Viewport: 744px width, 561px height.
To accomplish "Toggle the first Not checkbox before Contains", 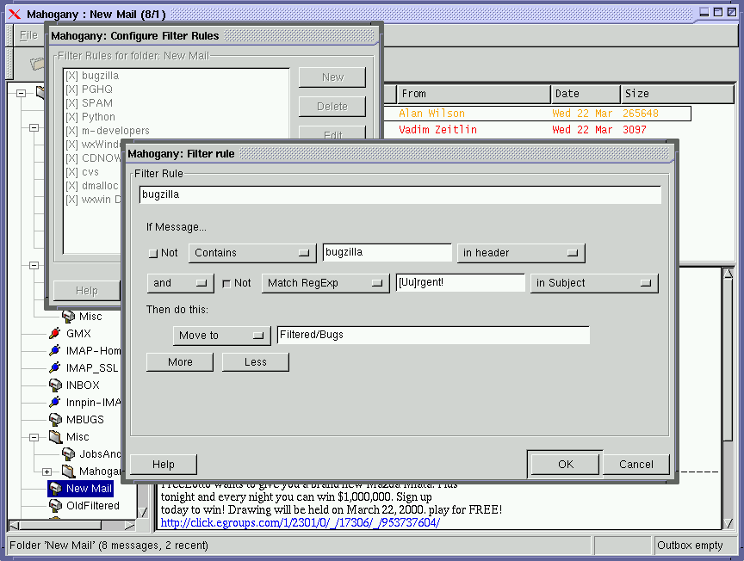I will 152,254.
